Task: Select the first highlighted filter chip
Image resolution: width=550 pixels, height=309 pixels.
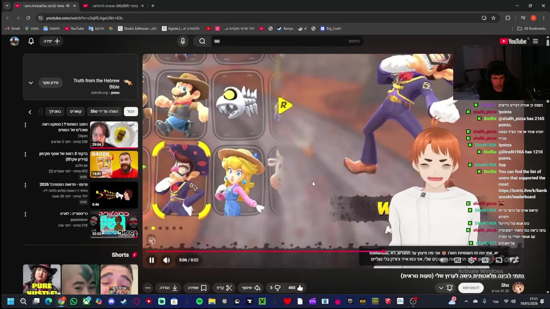Action: (131, 112)
